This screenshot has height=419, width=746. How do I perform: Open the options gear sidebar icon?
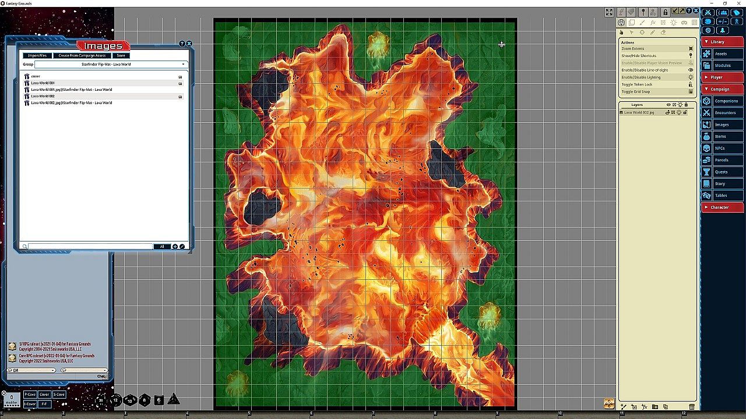[708, 30]
